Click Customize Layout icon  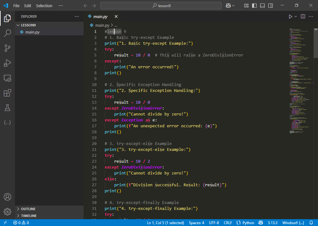pyautogui.click(x=246, y=6)
